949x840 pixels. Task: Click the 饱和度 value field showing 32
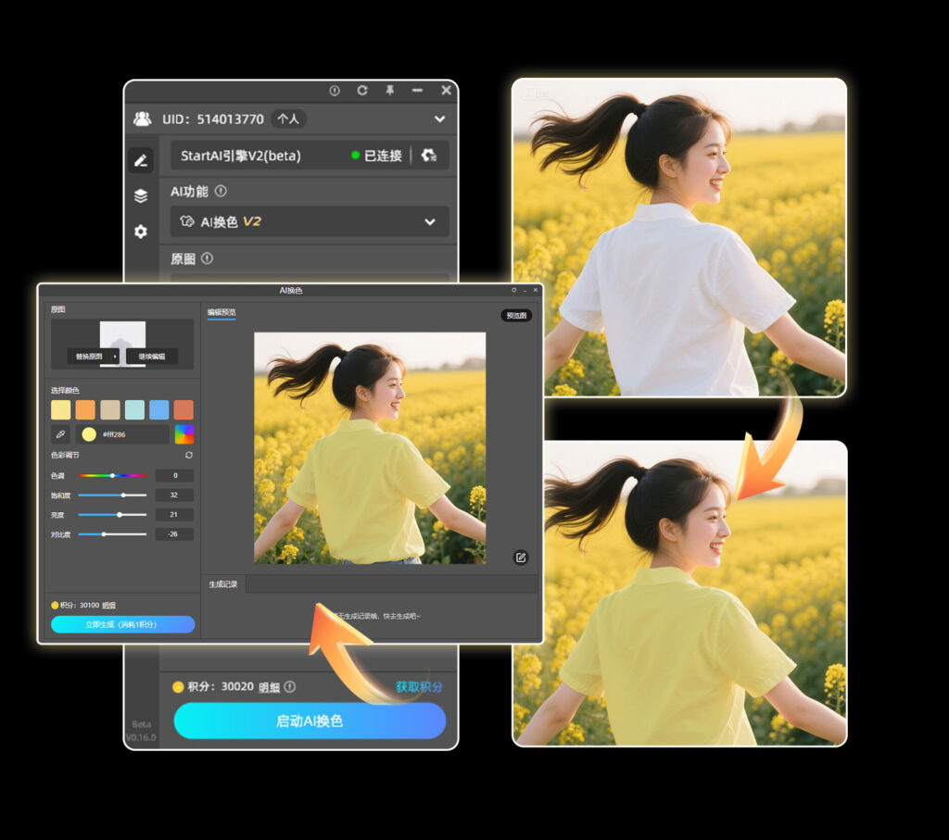pos(174,495)
